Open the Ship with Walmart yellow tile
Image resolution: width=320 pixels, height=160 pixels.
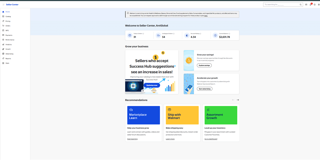[182, 115]
